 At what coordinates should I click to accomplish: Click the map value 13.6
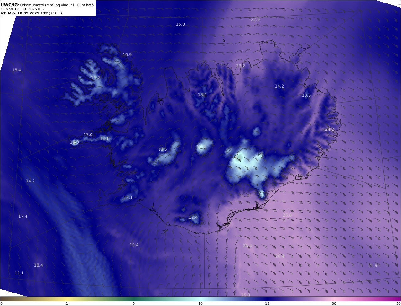(x=306, y=95)
